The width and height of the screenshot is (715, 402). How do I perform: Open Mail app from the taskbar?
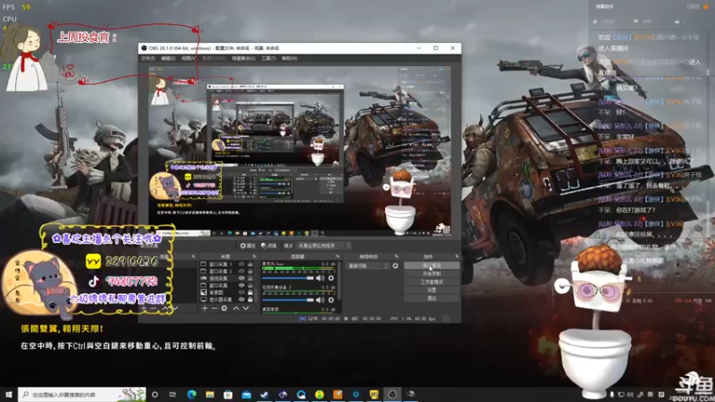pos(247,394)
